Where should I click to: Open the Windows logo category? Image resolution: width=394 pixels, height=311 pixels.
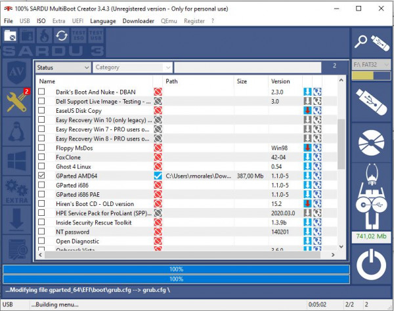click(16, 161)
